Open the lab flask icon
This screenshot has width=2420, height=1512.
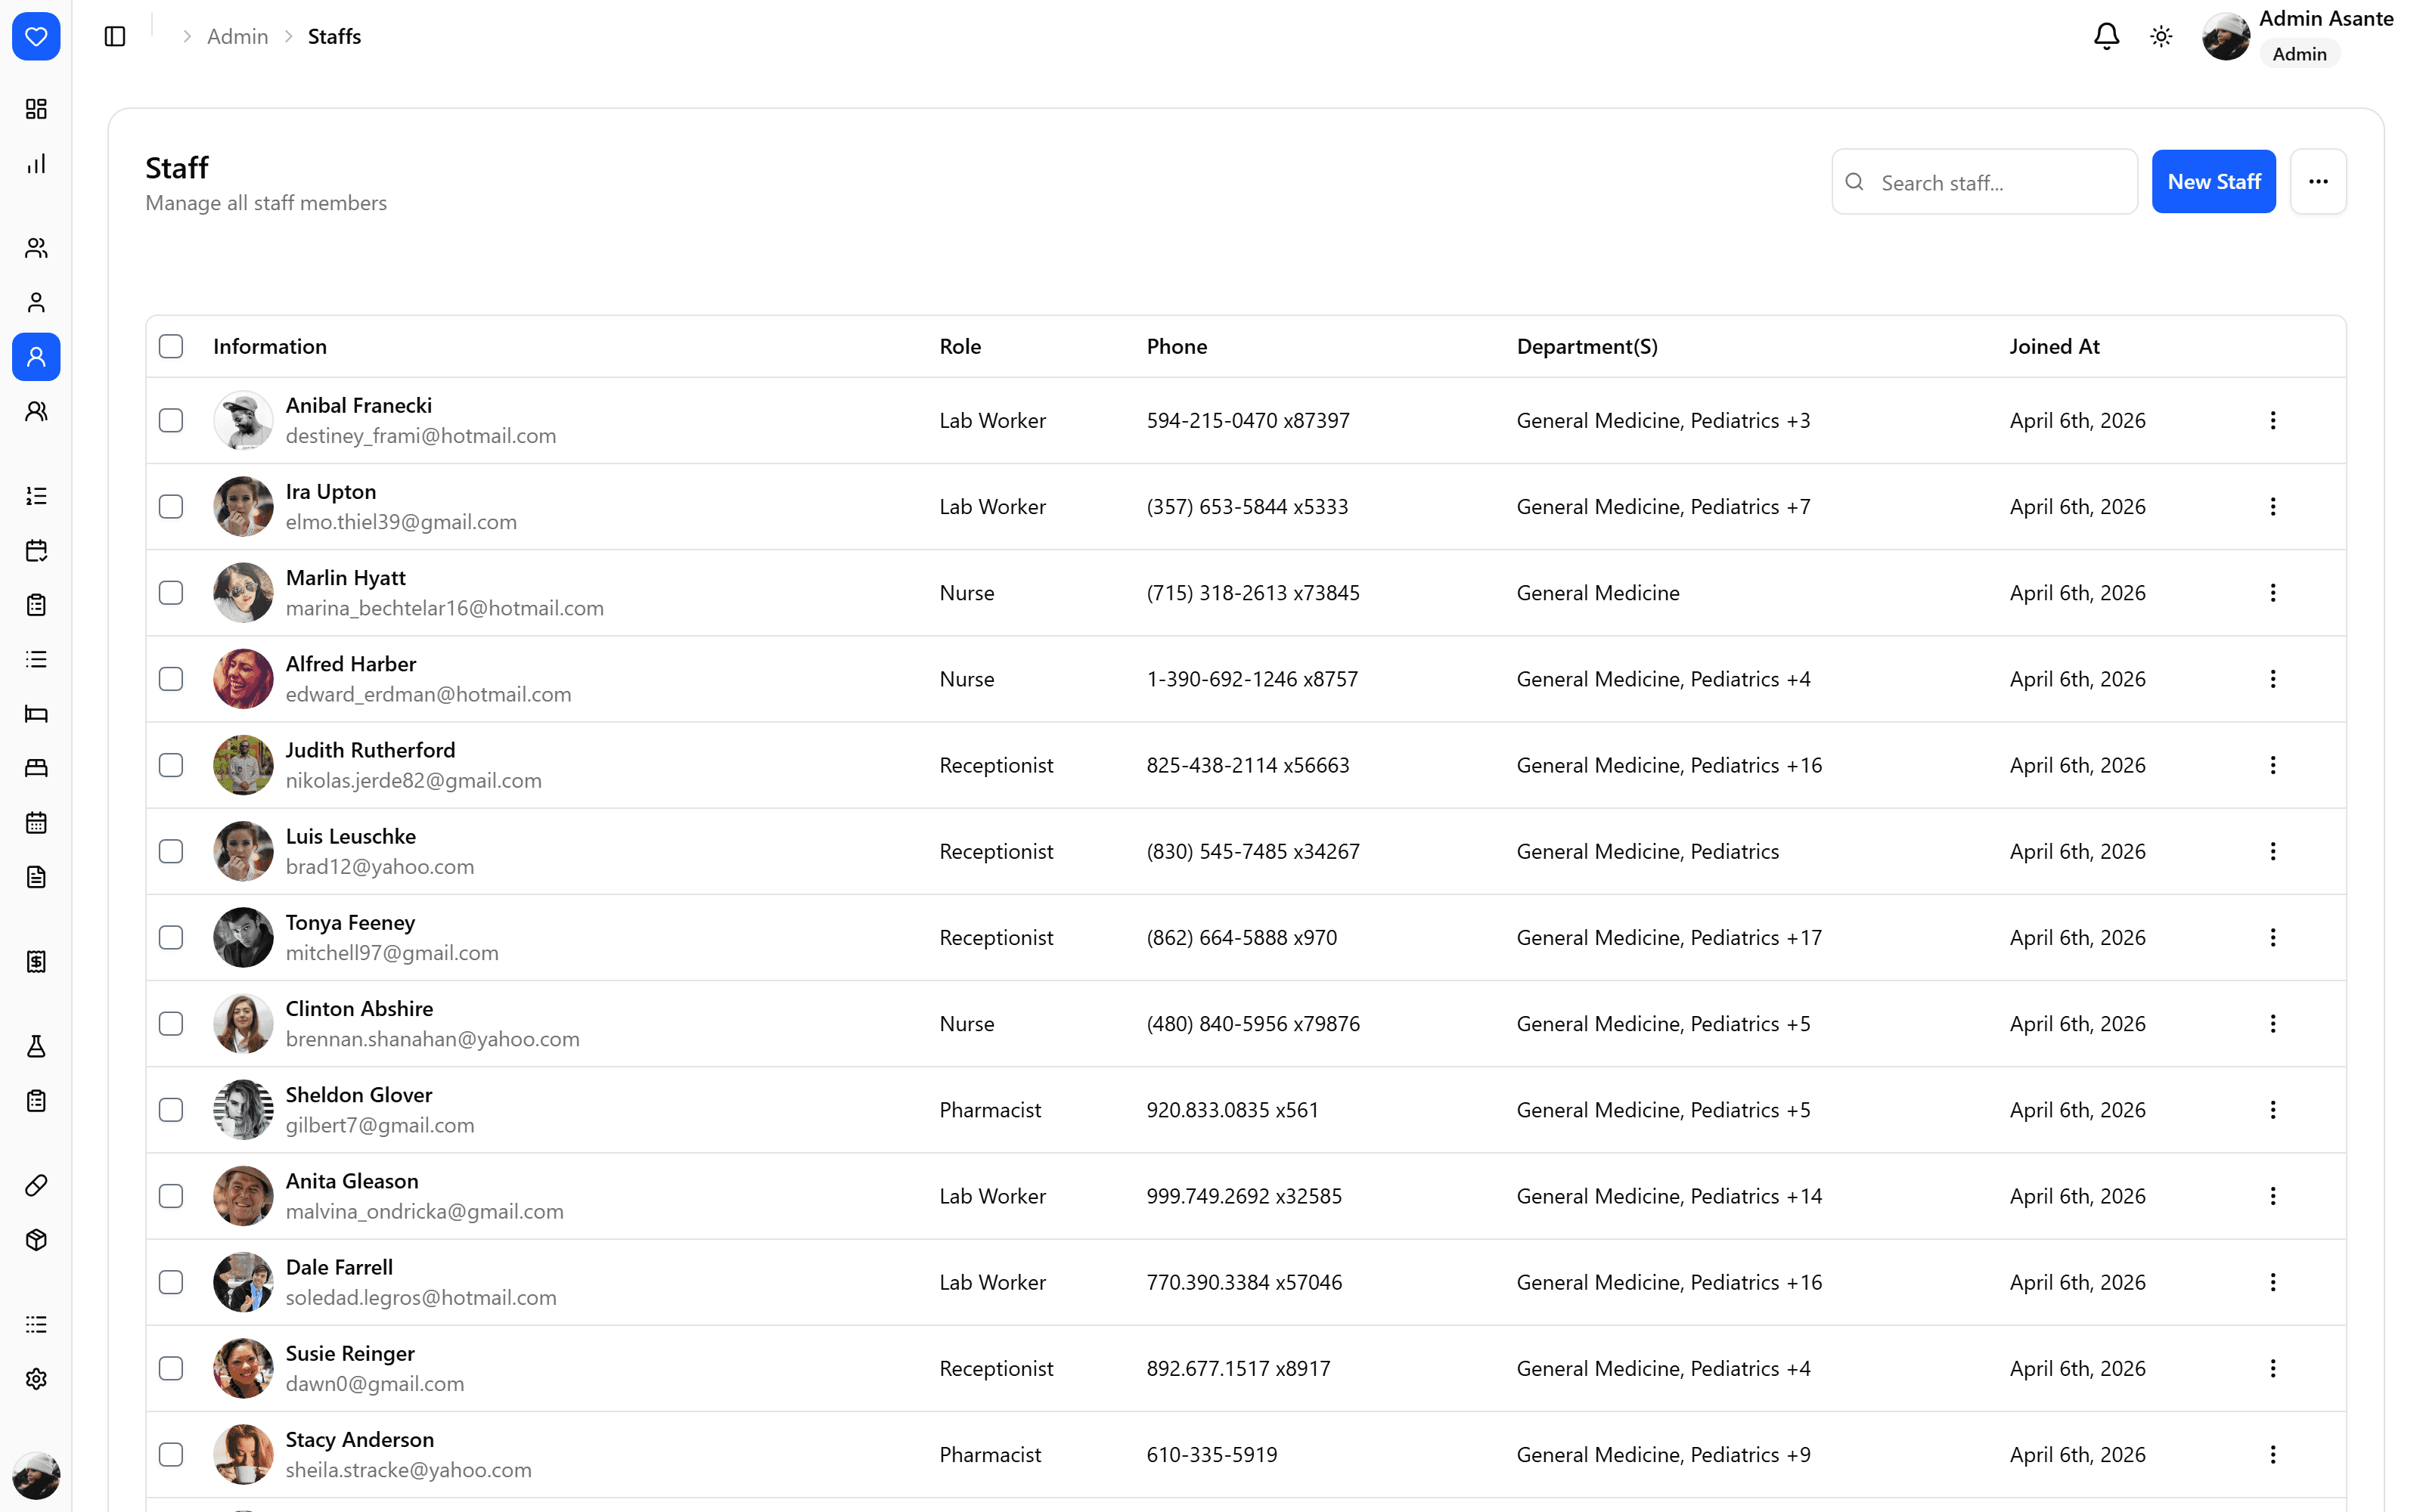tap(36, 1047)
